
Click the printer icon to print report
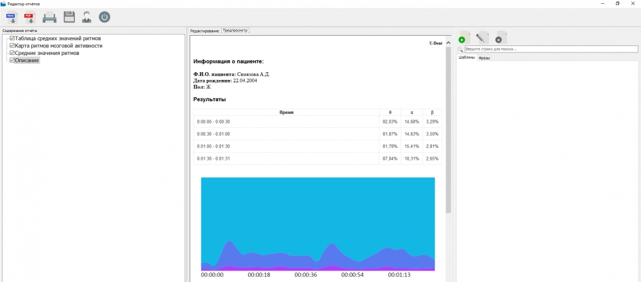[49, 17]
